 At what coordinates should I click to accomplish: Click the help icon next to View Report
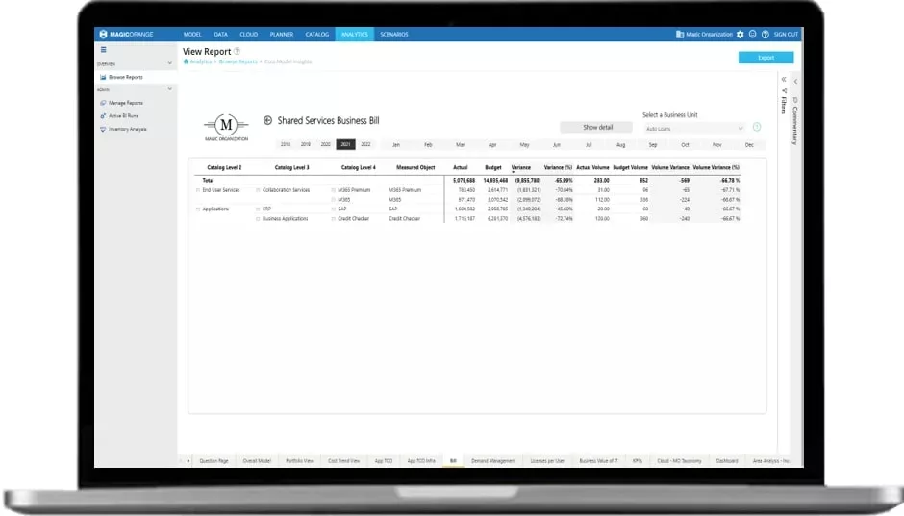[x=237, y=51]
